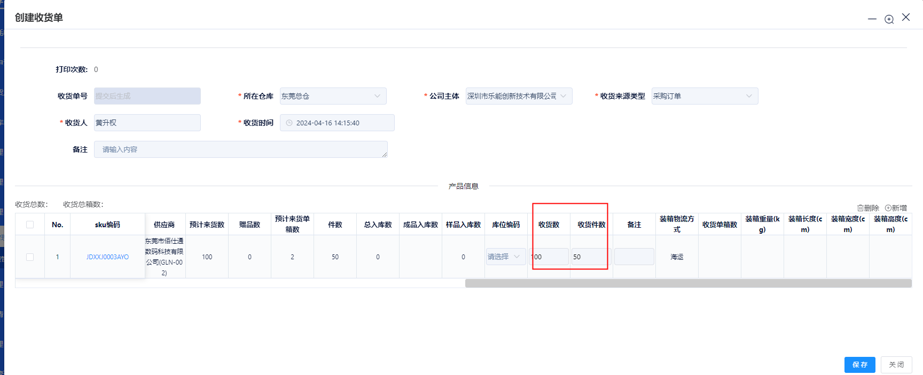Open the 所在仓库 dropdown
923x375 pixels.
tap(333, 96)
